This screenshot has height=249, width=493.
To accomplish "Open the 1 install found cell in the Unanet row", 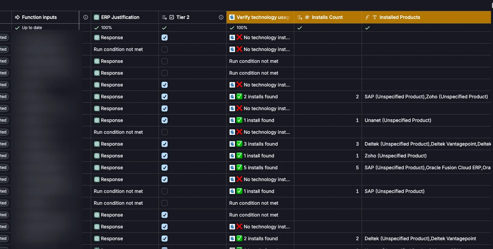I will pos(260,120).
